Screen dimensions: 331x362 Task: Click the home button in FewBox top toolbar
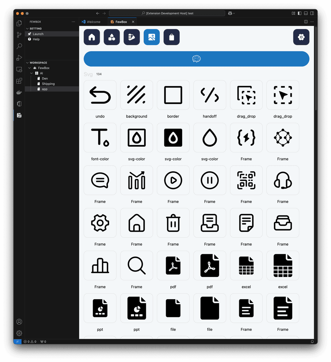coord(92,37)
